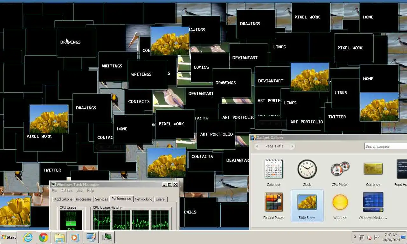
Task: Open the Calendar gadget in Gadget Gallery
Action: pyautogui.click(x=273, y=173)
